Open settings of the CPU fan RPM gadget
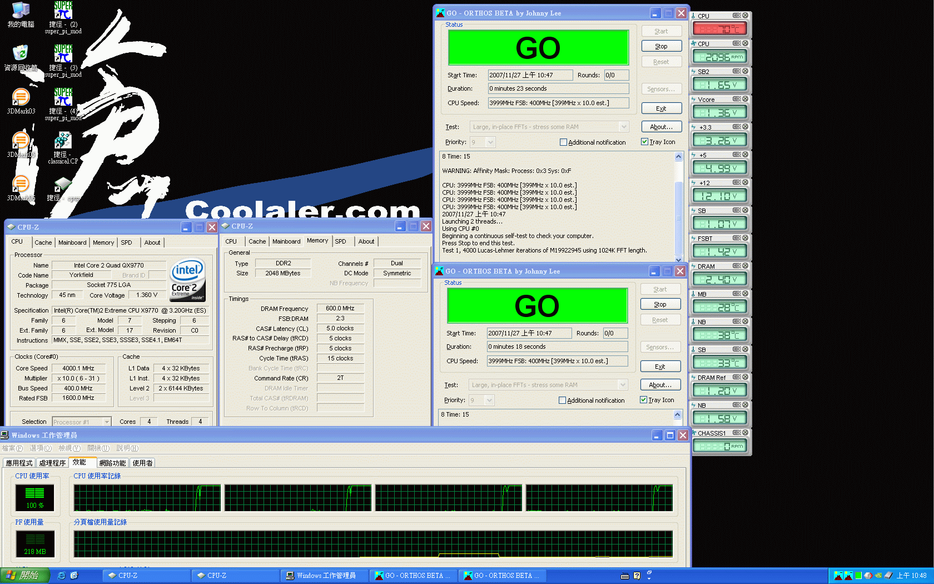This screenshot has width=934, height=584. (x=736, y=43)
